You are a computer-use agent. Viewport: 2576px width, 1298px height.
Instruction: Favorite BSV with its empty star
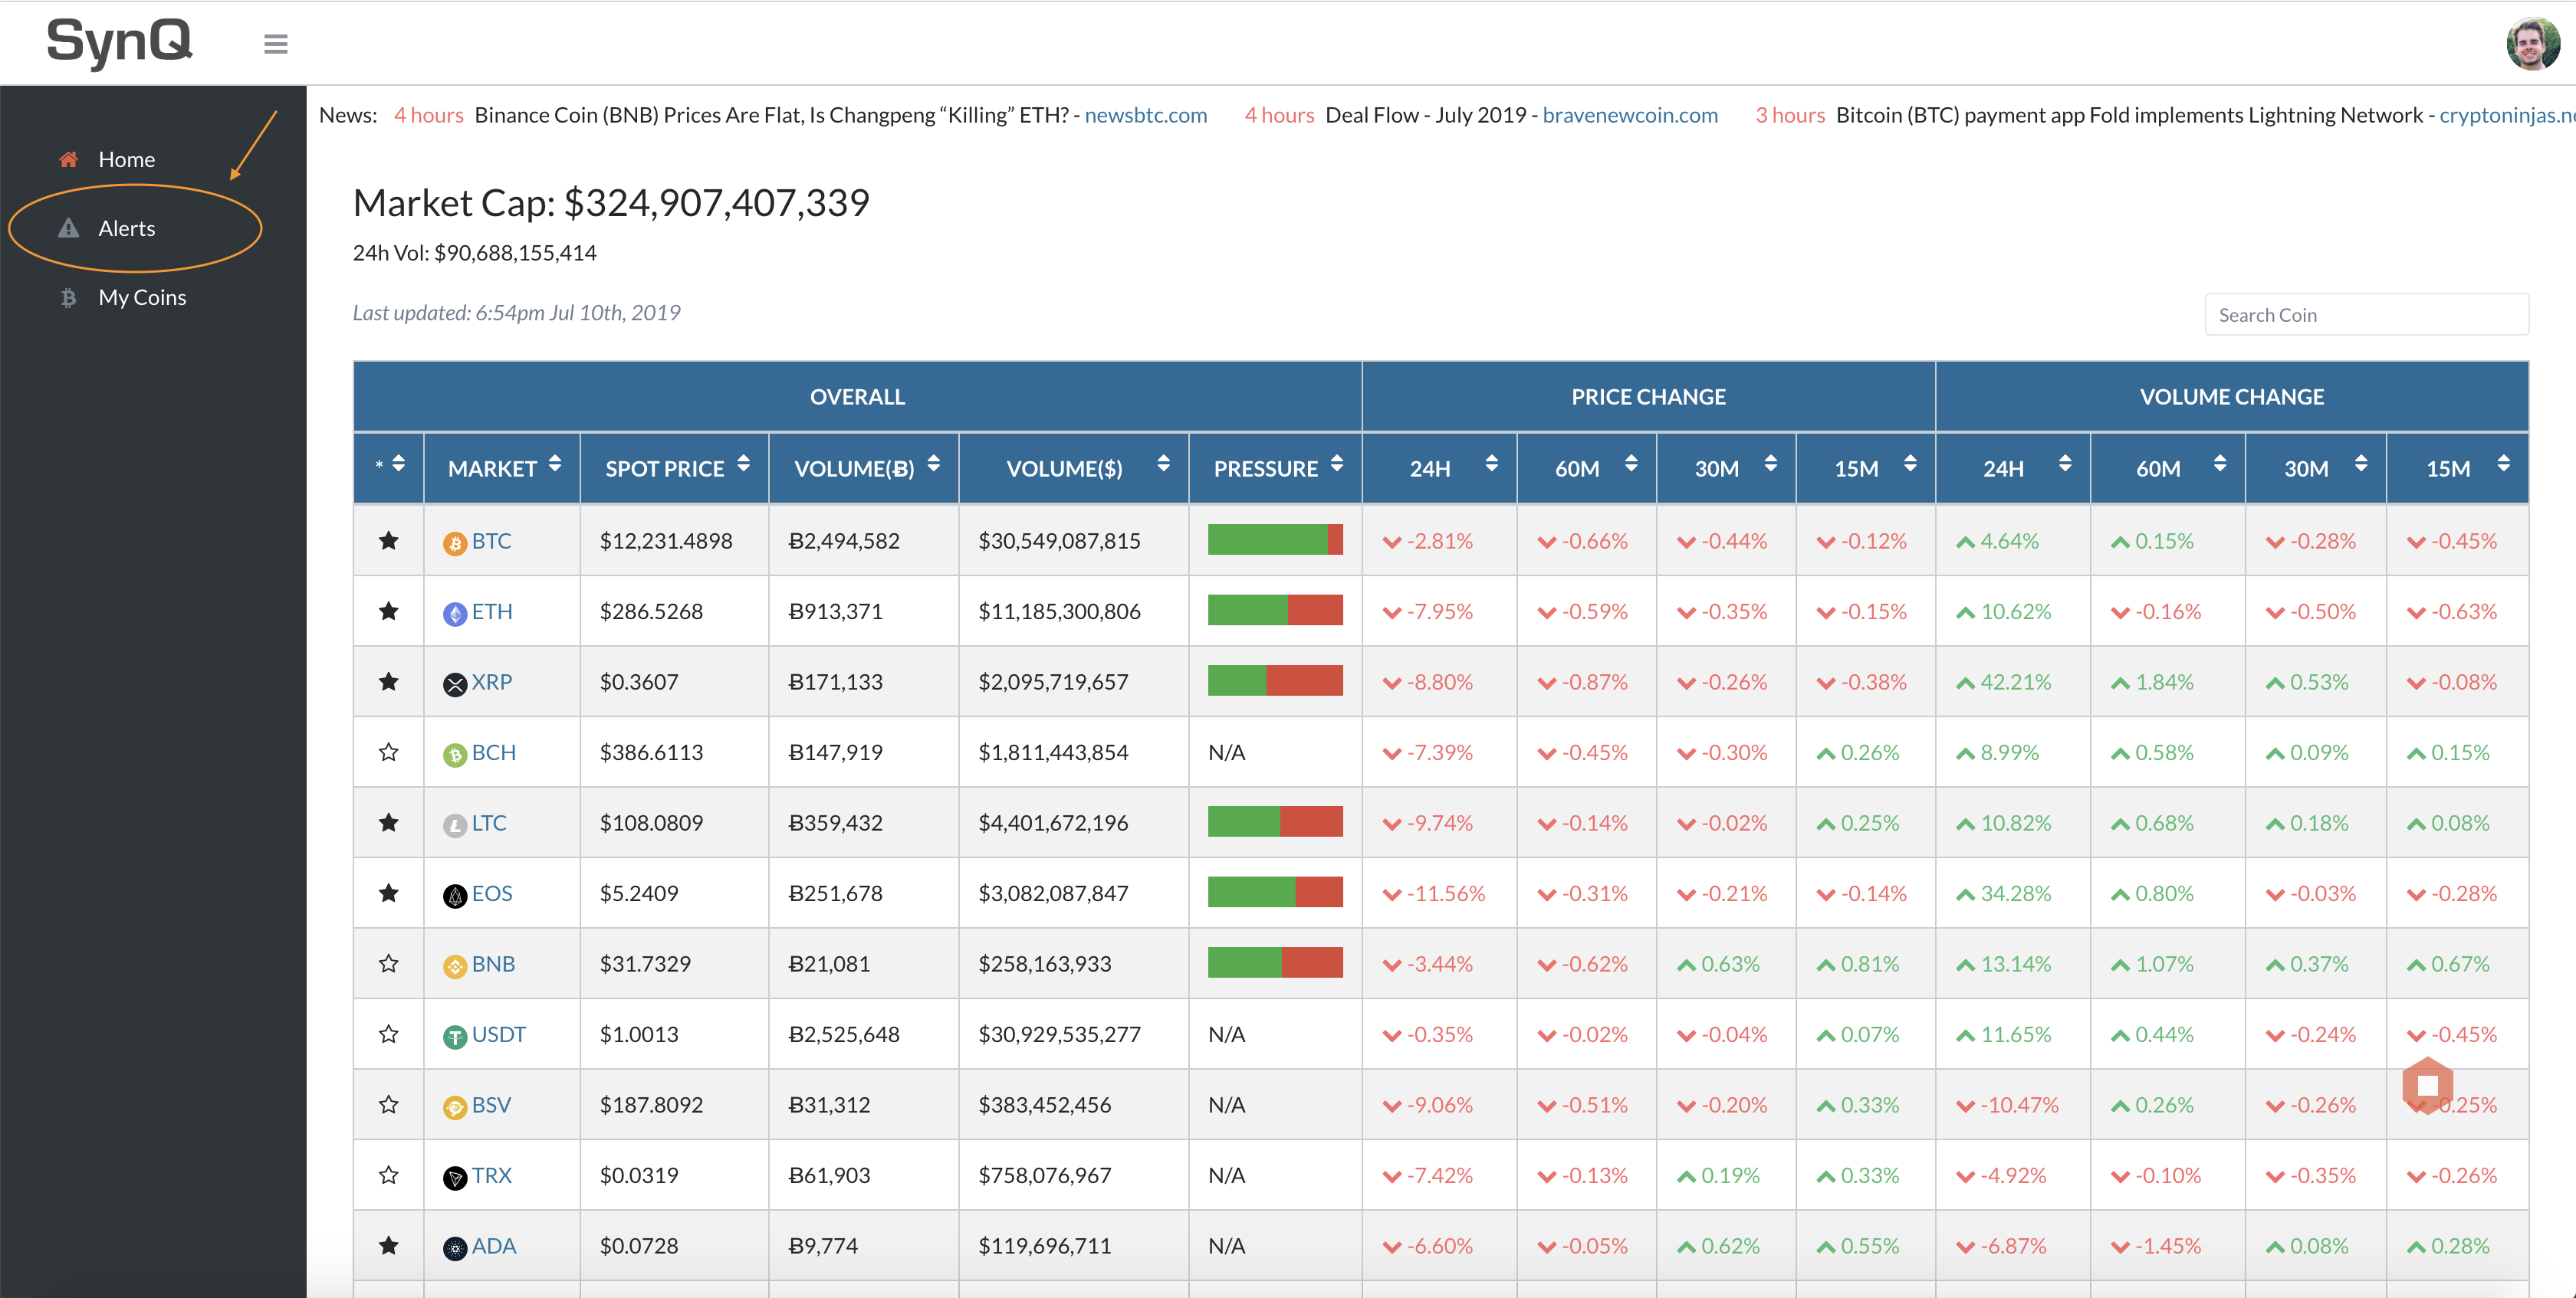click(389, 1104)
